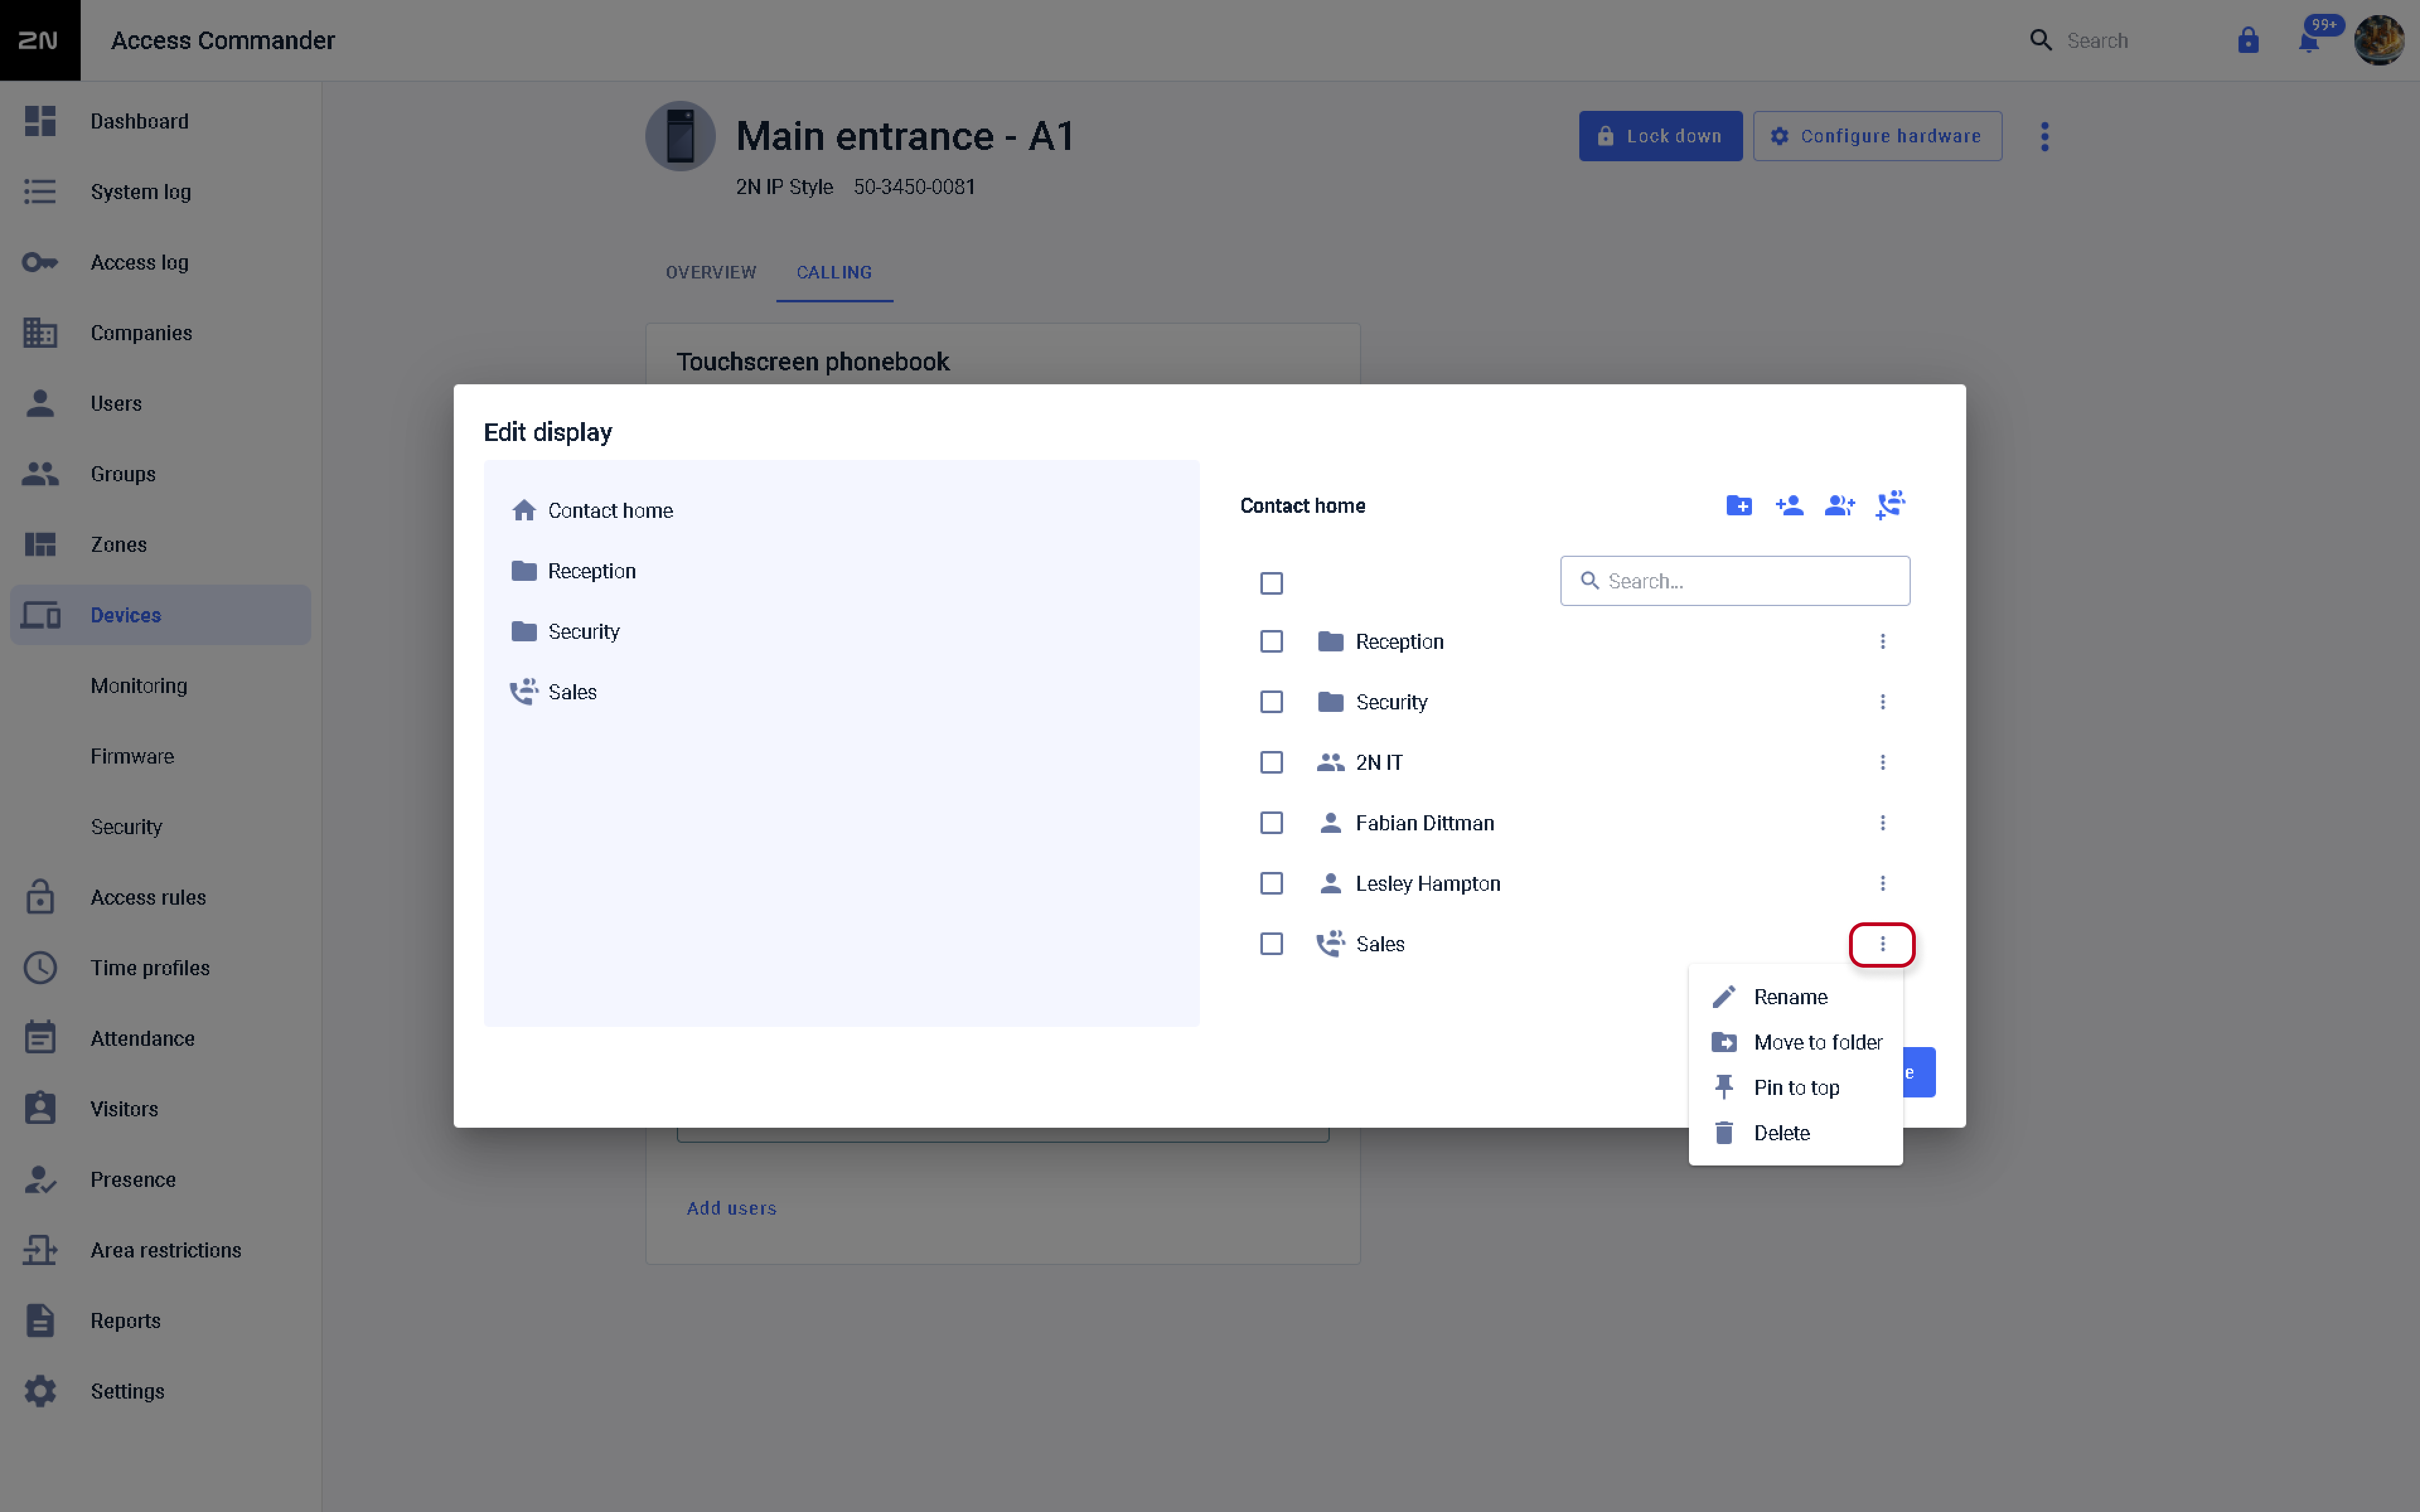
Task: Click the add call group icon
Action: [1890, 506]
